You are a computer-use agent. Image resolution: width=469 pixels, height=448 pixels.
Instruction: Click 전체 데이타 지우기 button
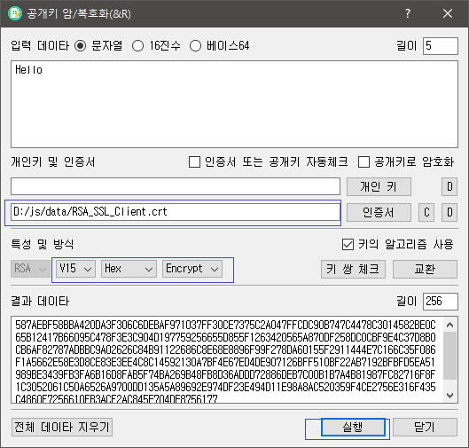[62, 427]
